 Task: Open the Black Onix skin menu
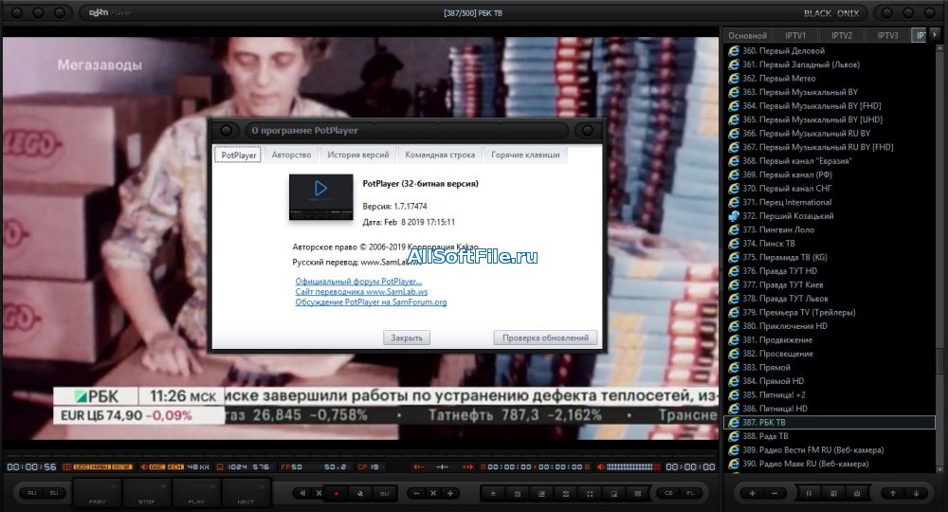830,13
